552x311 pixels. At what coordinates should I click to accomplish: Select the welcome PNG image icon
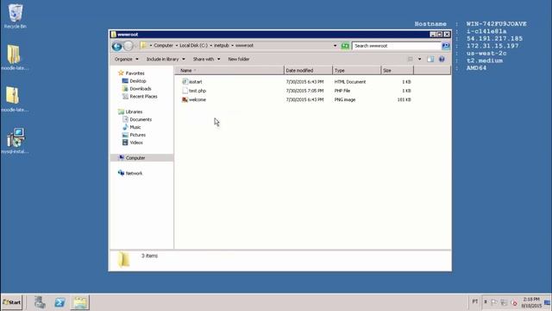tap(185, 100)
